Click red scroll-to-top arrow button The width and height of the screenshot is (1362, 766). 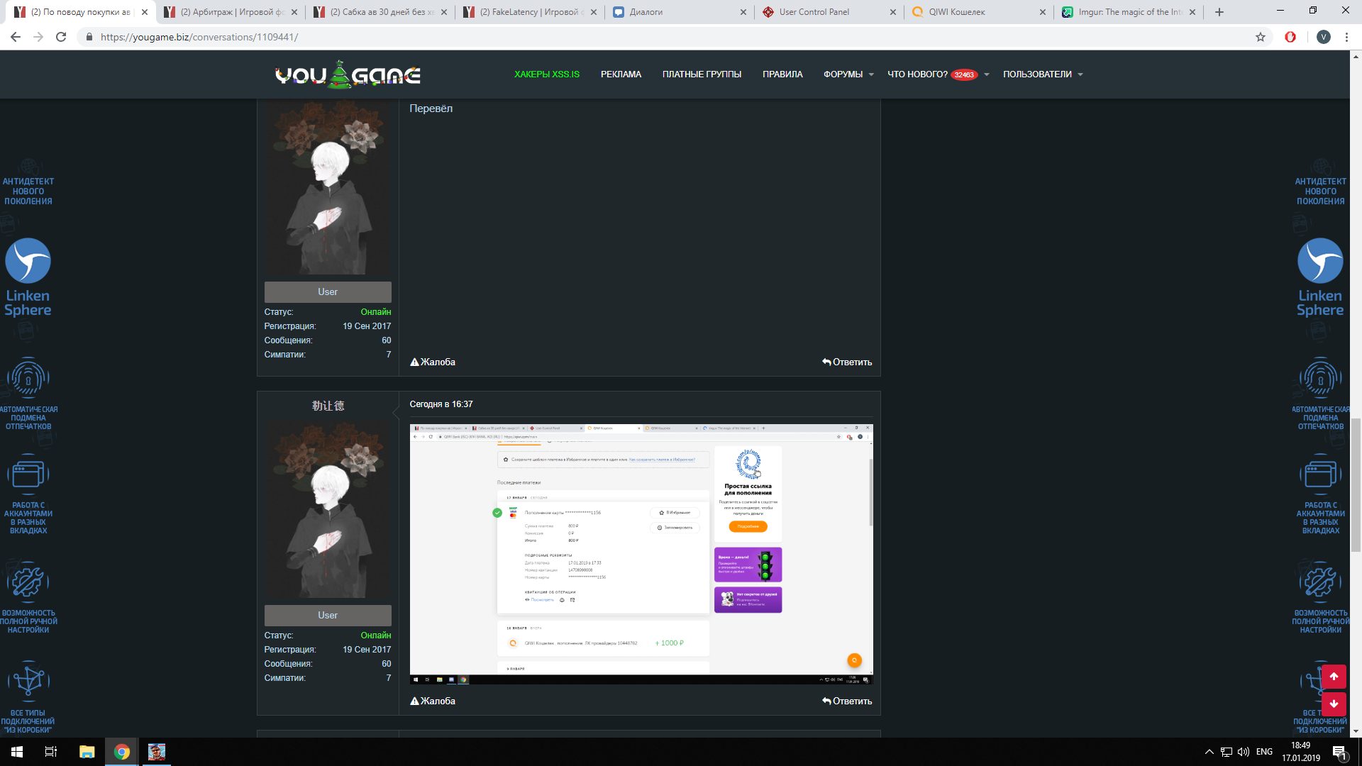tap(1334, 677)
